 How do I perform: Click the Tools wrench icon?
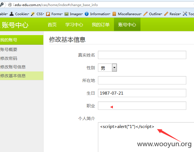(185, 14)
